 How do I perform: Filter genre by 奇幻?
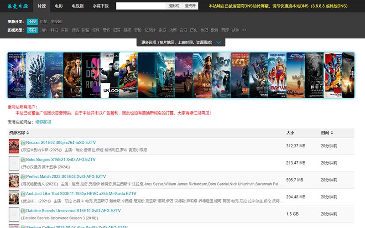click(x=183, y=30)
